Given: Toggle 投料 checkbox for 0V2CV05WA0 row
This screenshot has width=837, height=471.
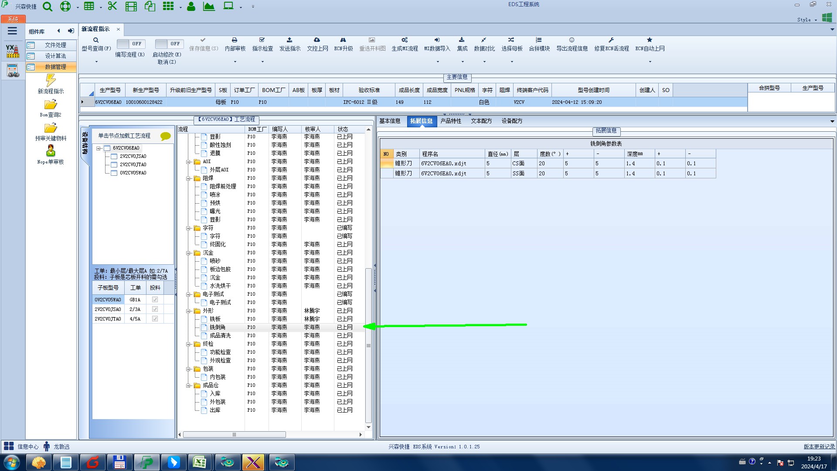Looking at the screenshot, I should coord(155,300).
